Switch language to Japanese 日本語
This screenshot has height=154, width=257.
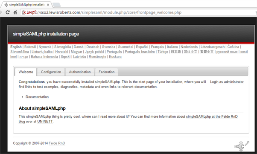pyautogui.click(x=176, y=52)
